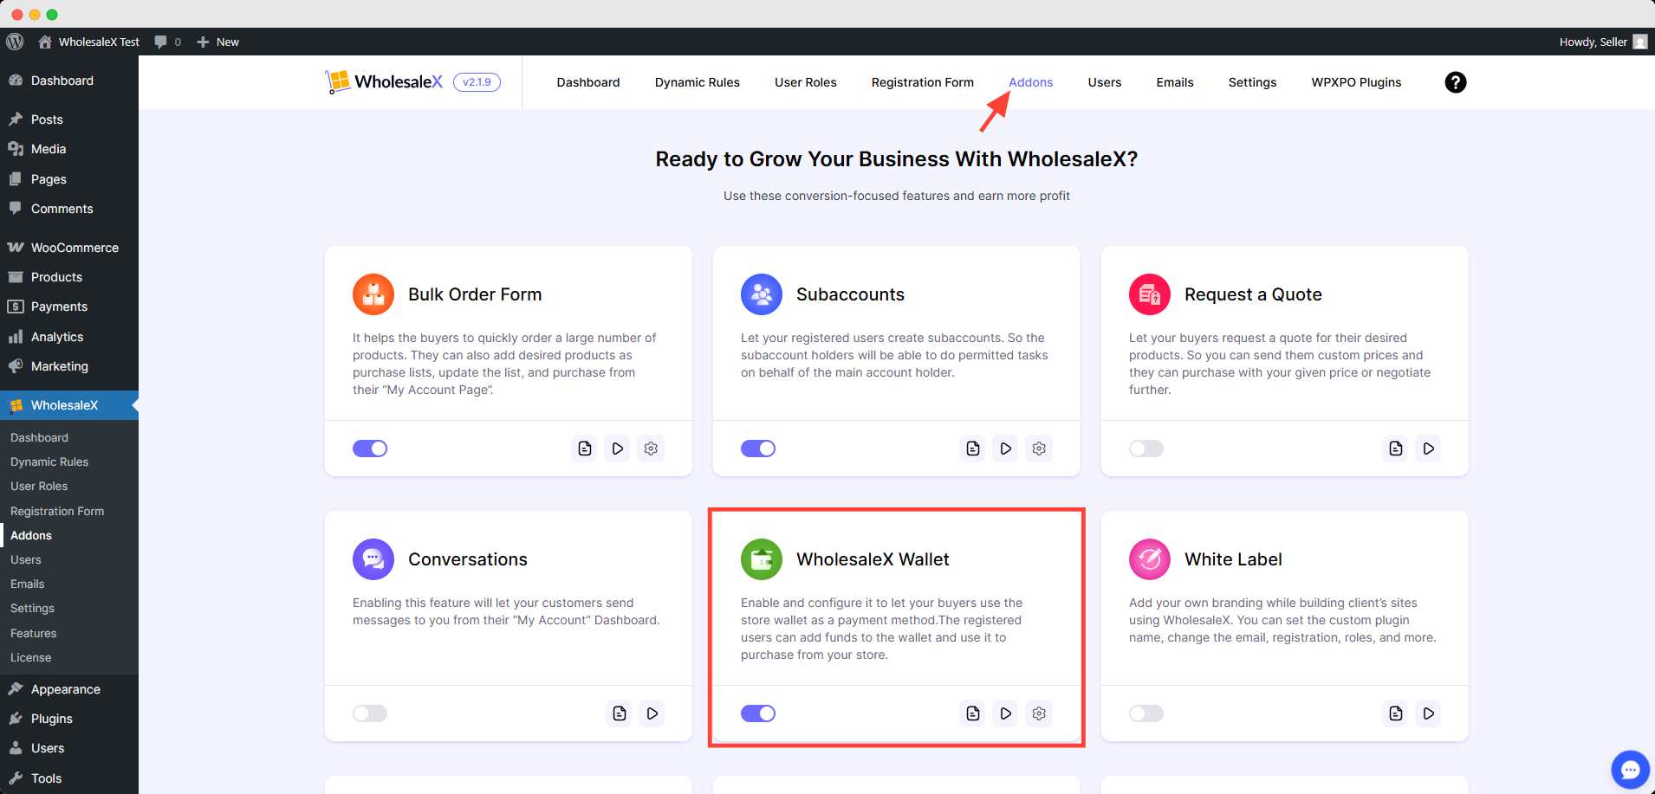Screen dimensions: 1655x794
Task: Play video tutorial for Bulk Order Form
Action: (x=618, y=449)
